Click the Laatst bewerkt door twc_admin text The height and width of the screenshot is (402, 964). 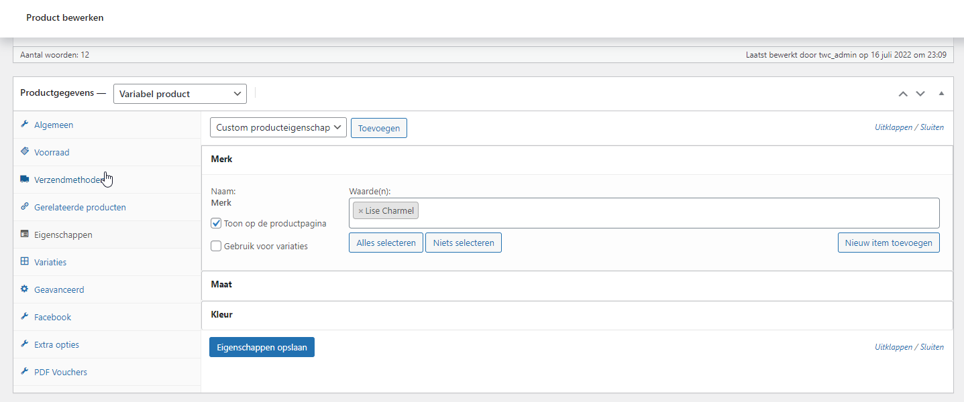point(846,55)
